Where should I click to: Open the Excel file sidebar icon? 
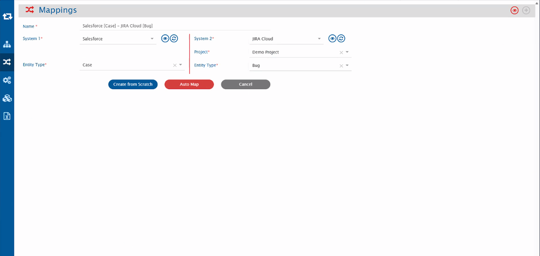[7, 116]
